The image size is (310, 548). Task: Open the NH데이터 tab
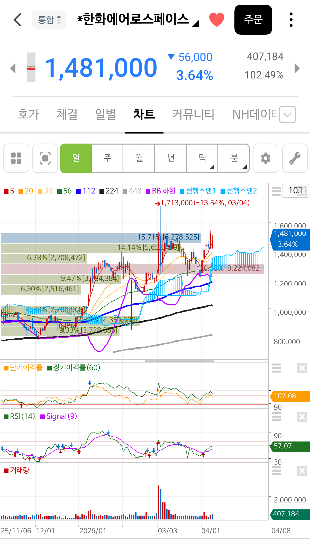point(255,114)
